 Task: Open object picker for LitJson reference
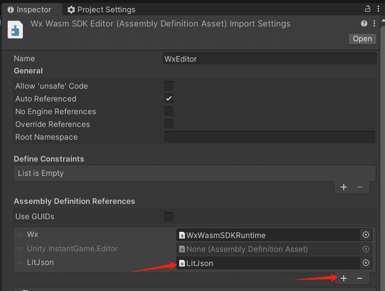366,263
